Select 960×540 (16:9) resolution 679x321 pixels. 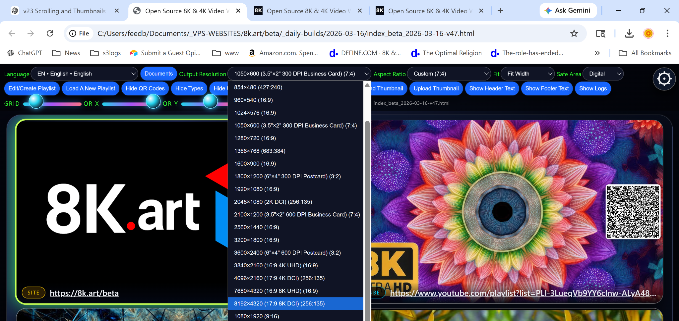(295, 100)
